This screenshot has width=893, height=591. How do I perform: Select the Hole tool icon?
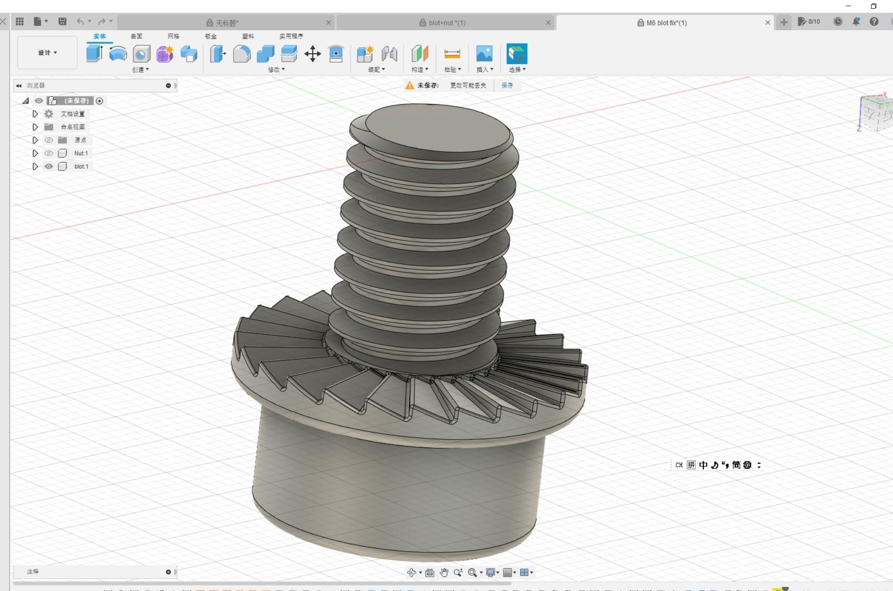pyautogui.click(x=142, y=54)
